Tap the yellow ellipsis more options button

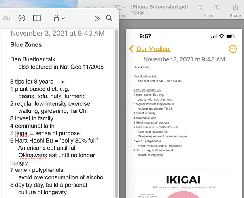tap(233, 49)
